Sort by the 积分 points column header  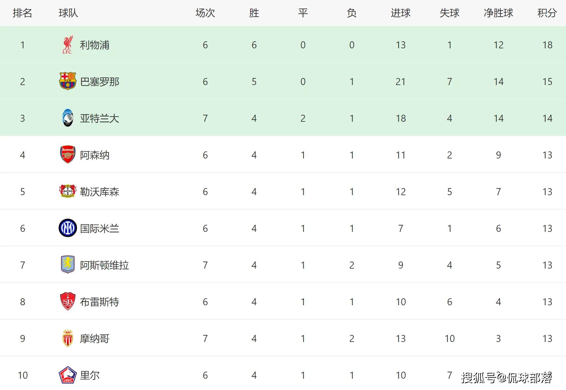tap(547, 13)
